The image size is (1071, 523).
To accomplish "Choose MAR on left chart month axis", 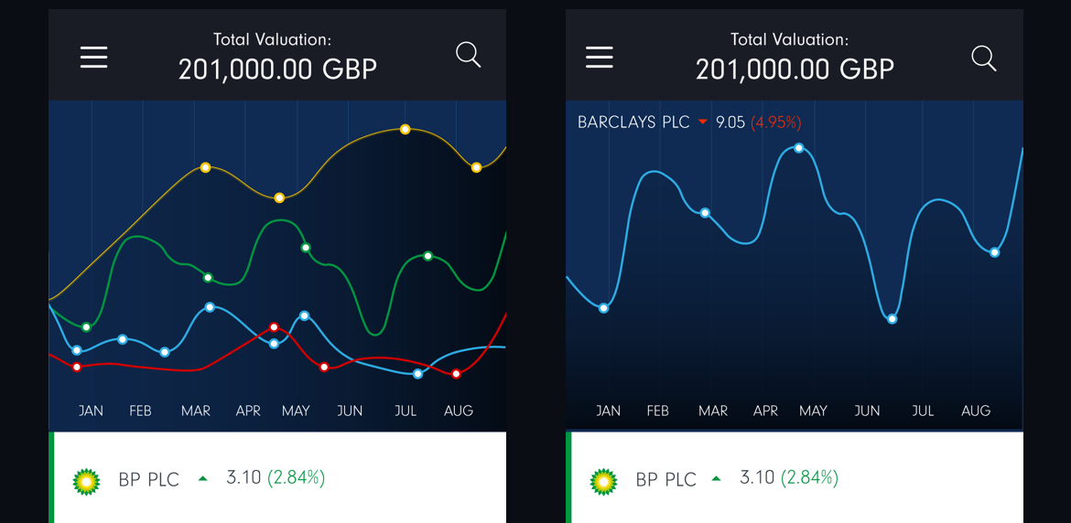I will click(x=196, y=411).
